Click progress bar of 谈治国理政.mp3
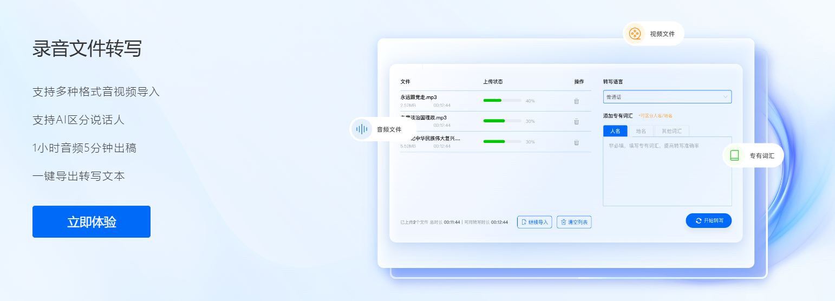 click(x=502, y=121)
